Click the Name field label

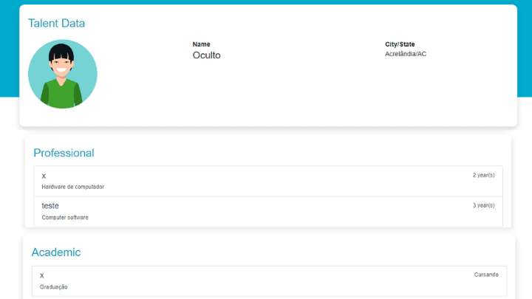202,44
